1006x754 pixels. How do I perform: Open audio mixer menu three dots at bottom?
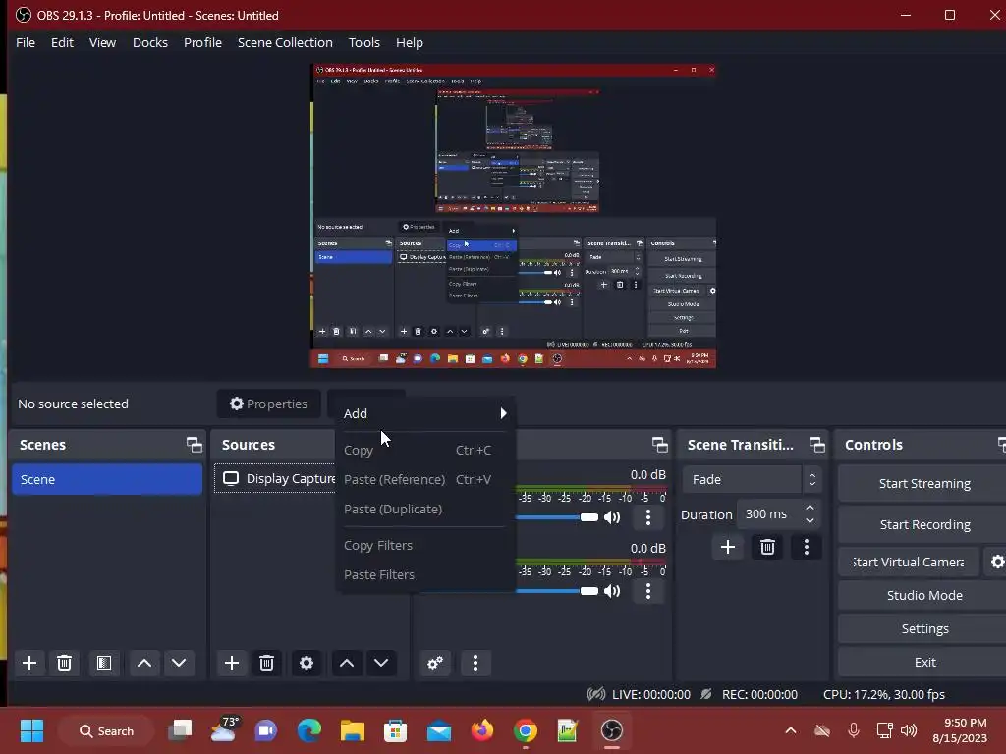(475, 663)
